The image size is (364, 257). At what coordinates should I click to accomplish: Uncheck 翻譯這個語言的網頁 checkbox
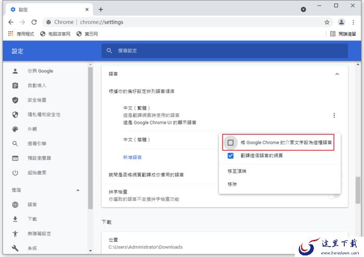pyautogui.click(x=230, y=156)
